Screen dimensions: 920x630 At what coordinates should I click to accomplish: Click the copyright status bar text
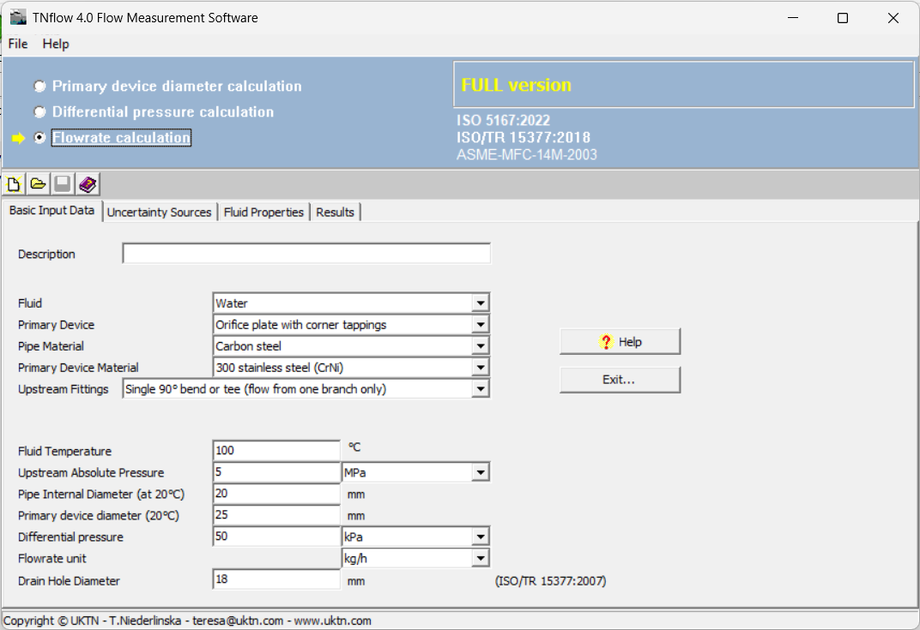187,621
